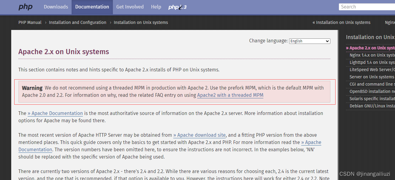Choose OpenBSD installation sidebar entry
Screen dimensions: 395x180
372,91
